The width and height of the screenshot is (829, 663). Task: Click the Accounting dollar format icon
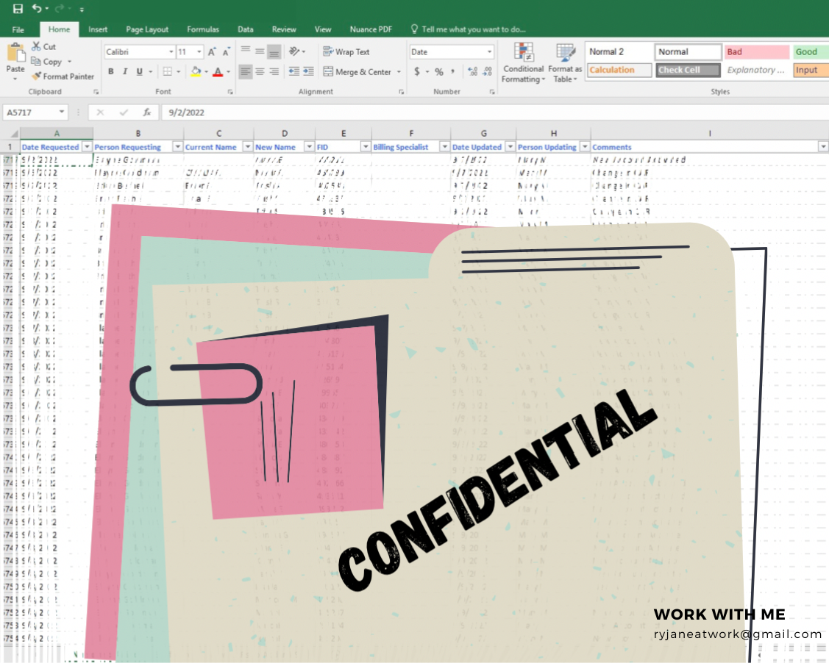[417, 71]
